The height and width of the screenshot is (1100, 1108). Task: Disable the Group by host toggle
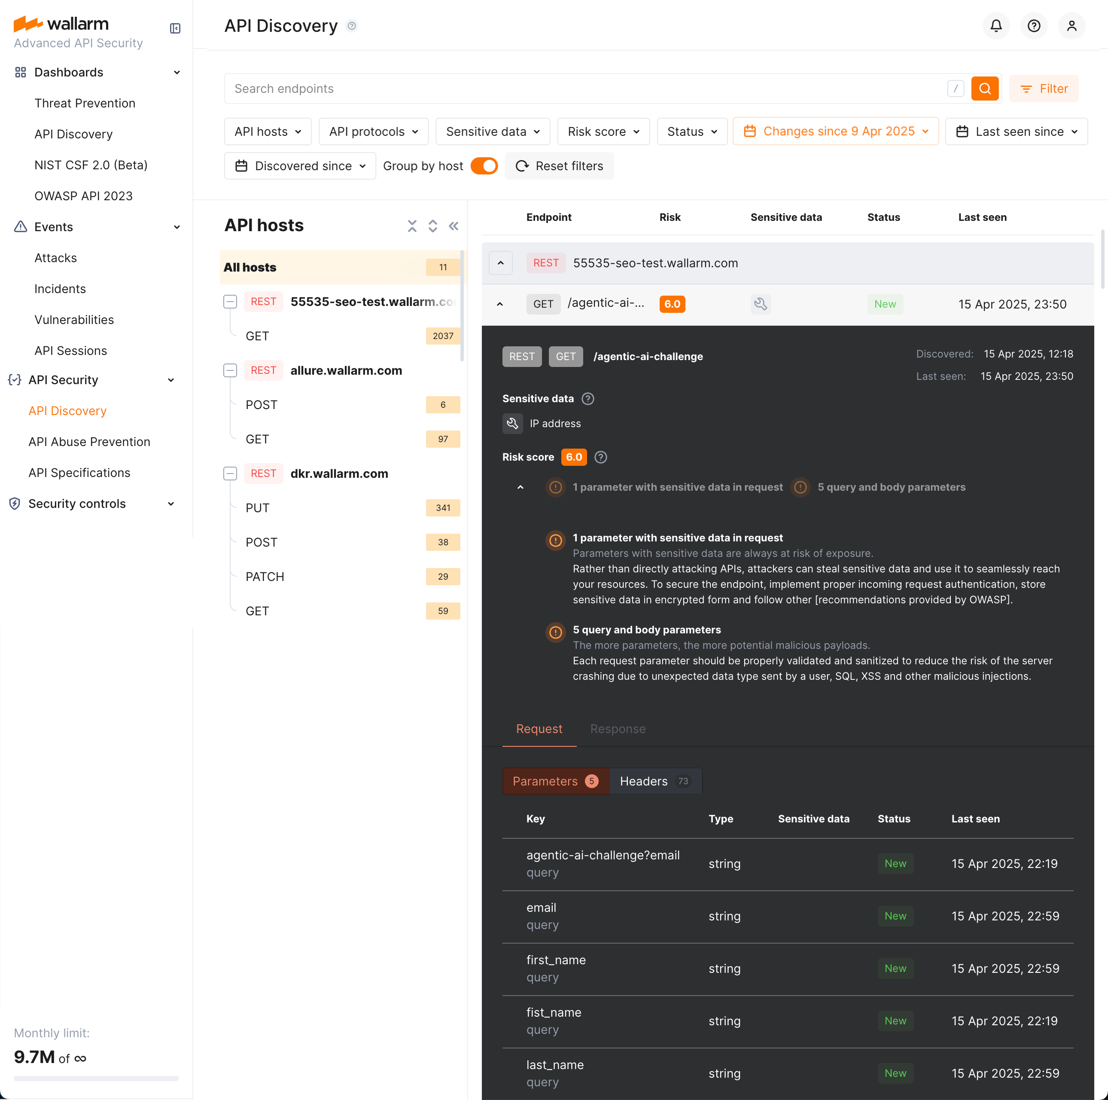coord(484,166)
